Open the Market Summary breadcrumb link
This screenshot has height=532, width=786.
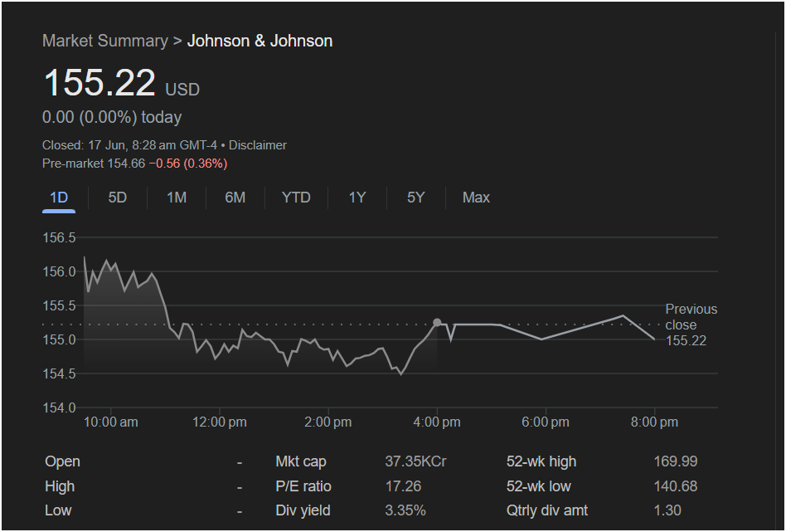(105, 41)
